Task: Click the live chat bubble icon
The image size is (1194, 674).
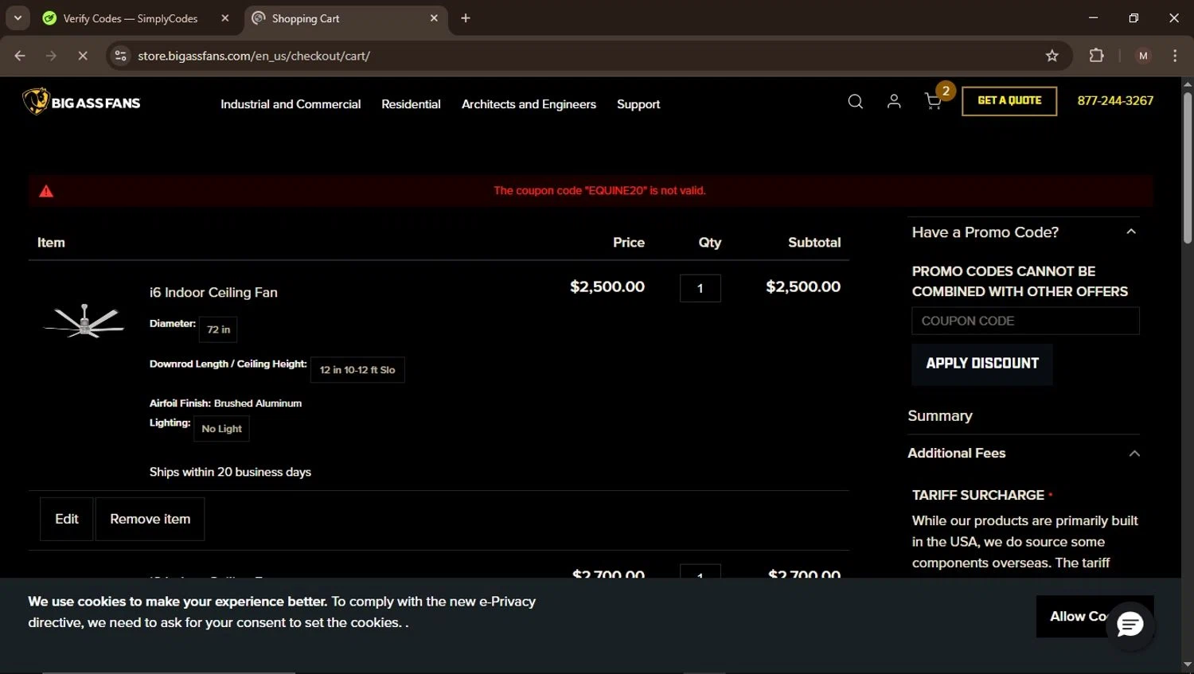Action: 1130,625
